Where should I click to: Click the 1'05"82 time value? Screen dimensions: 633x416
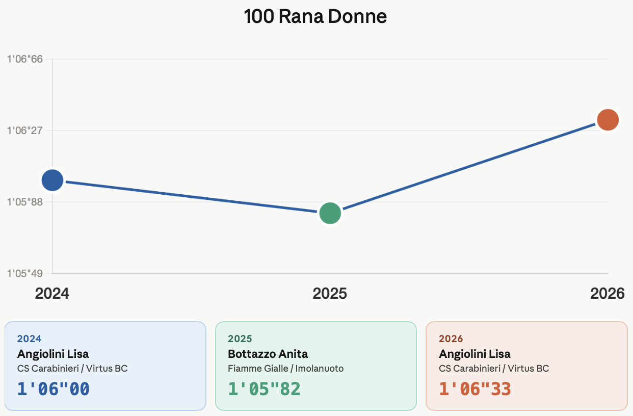point(264,389)
